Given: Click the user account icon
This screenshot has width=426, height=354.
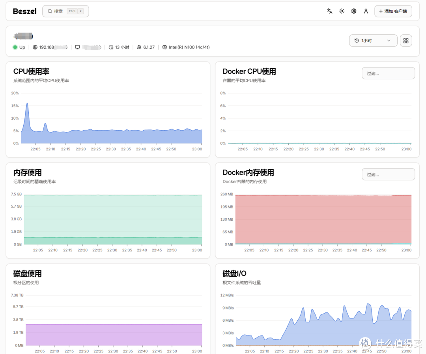Looking at the screenshot, I should (366, 11).
